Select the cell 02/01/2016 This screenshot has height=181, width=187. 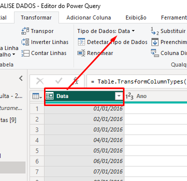tap(84, 119)
